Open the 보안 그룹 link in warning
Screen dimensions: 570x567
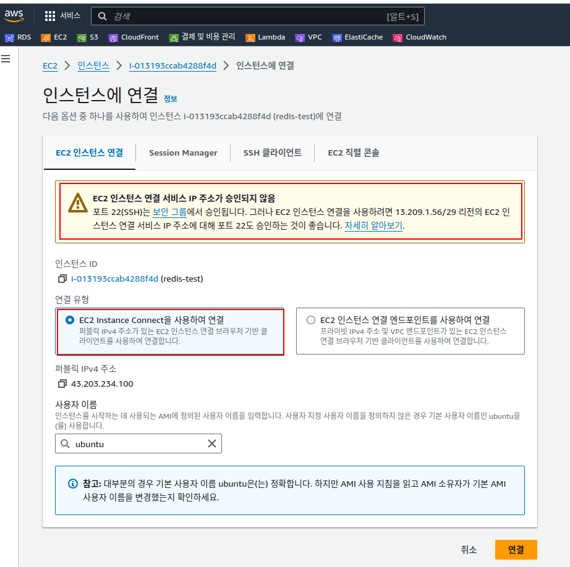(x=170, y=212)
